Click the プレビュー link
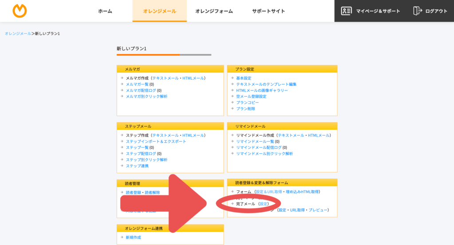This screenshot has width=454, height=245. pos(317,210)
